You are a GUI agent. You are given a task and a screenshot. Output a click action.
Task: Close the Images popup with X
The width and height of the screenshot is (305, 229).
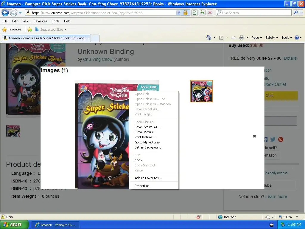(x=254, y=136)
